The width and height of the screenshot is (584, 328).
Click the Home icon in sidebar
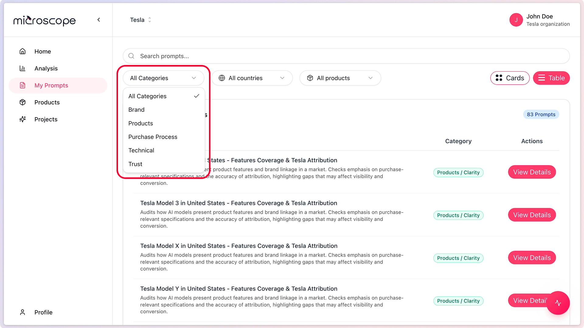coord(23,51)
